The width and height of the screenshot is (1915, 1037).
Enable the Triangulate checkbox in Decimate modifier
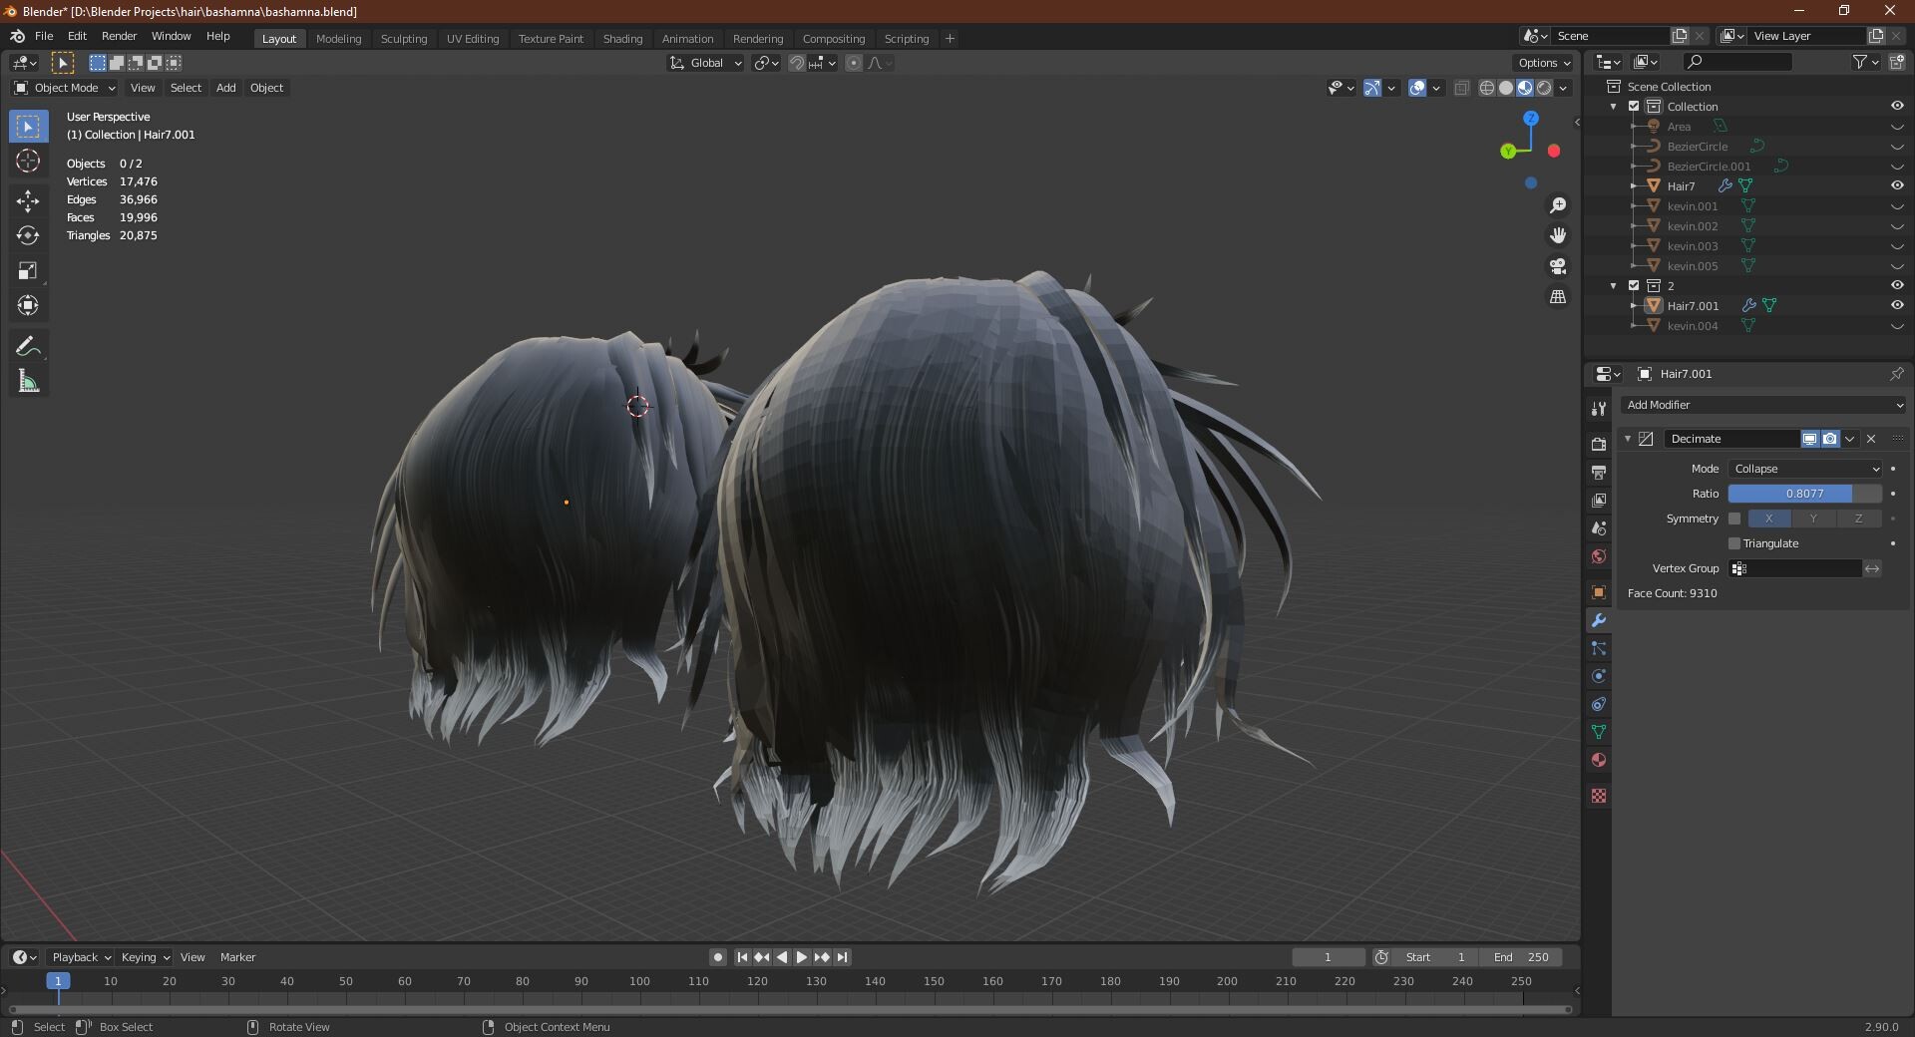pos(1734,543)
